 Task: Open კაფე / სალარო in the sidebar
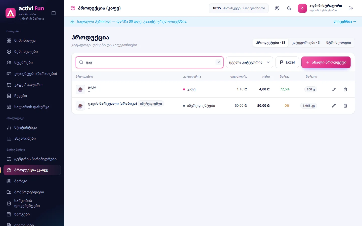coord(32,85)
